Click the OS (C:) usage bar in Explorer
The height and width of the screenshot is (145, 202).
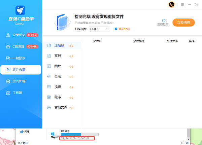point(80,135)
